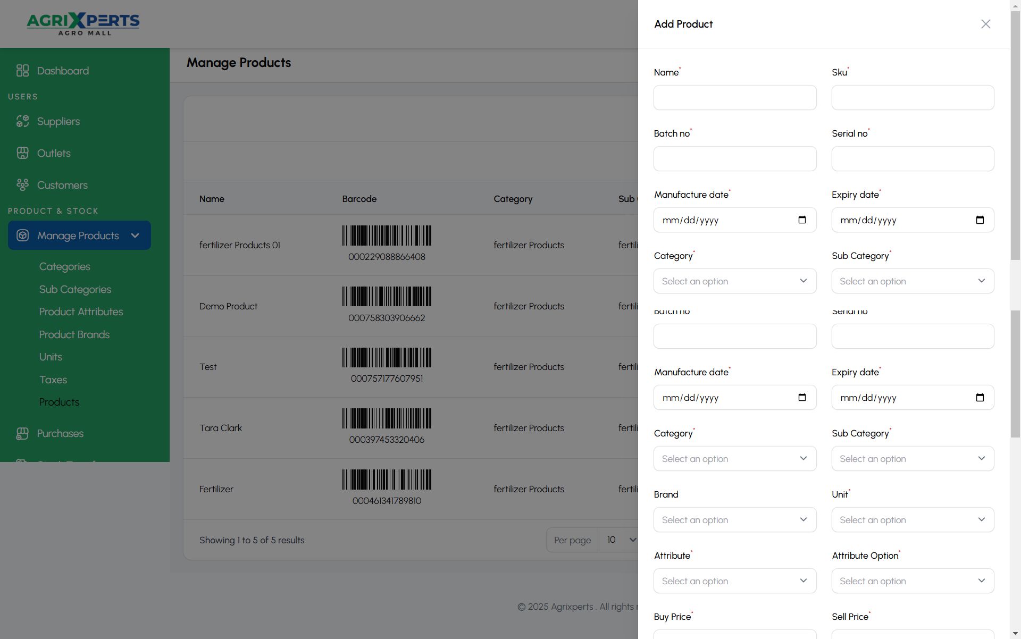The image size is (1021, 639).
Task: Click Category cell in Tara Clark row
Action: pyautogui.click(x=529, y=428)
